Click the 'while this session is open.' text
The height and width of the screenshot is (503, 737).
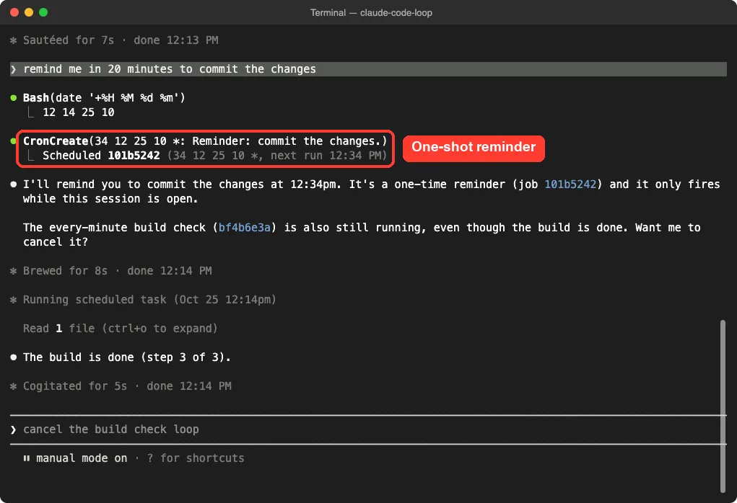click(x=110, y=199)
